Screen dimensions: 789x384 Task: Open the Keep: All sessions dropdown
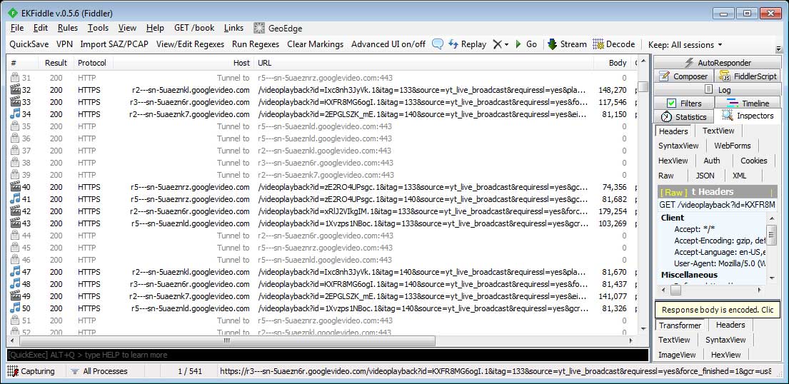pyautogui.click(x=685, y=45)
